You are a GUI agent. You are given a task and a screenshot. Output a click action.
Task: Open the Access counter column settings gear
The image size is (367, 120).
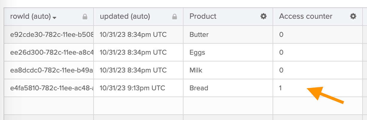click(353, 16)
